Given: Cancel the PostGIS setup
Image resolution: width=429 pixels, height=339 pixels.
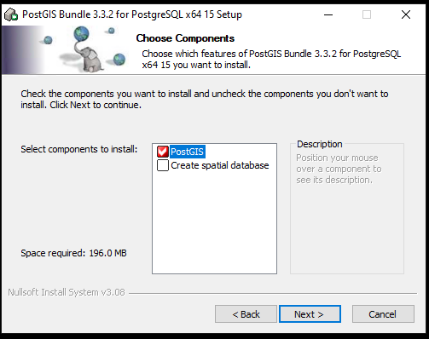Looking at the screenshot, I should tap(383, 314).
